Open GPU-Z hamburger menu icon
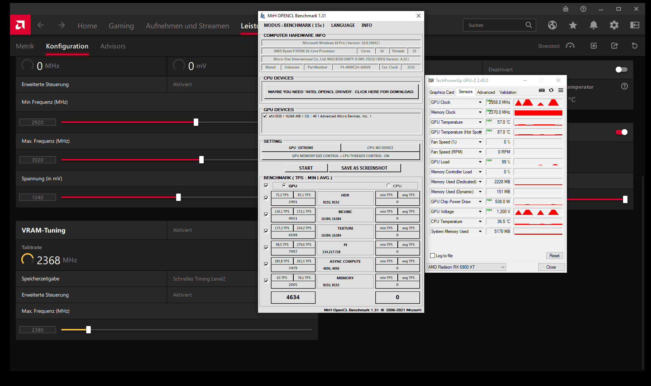Image resolution: width=651 pixels, height=386 pixels. tap(561, 90)
